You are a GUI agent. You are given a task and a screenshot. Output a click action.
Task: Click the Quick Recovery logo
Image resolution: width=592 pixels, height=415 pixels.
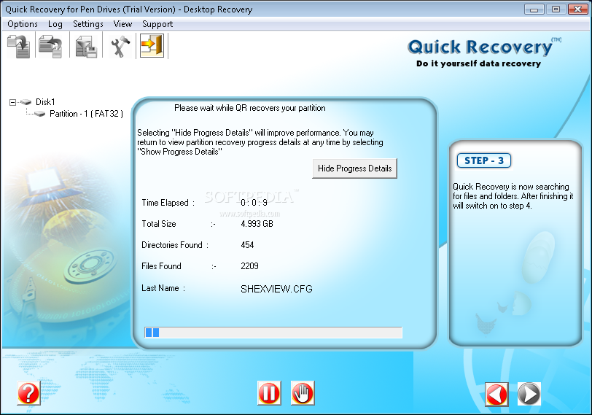pos(483,53)
